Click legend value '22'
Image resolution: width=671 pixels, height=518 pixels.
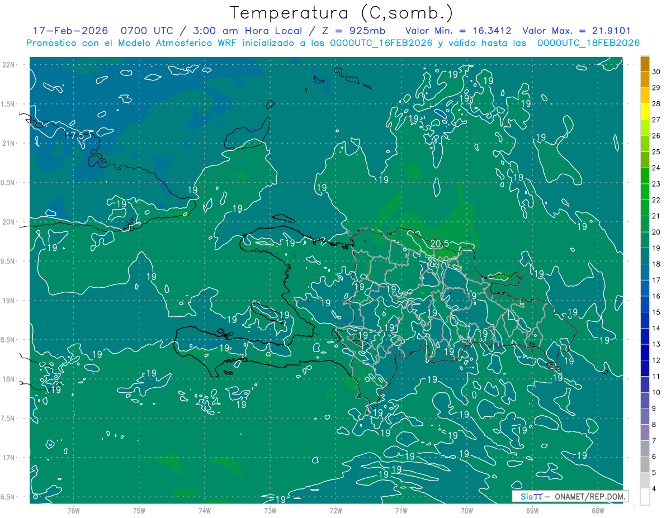coord(656,200)
